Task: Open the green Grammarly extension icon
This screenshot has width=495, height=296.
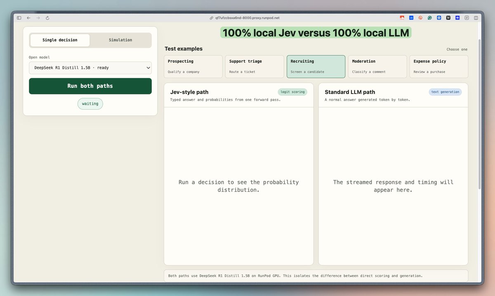Action: pos(430,18)
